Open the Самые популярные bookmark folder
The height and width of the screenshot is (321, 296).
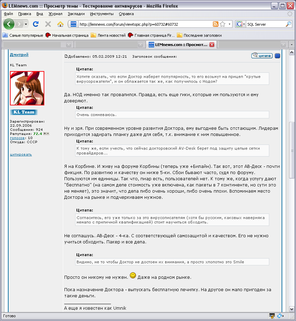tap(23, 35)
